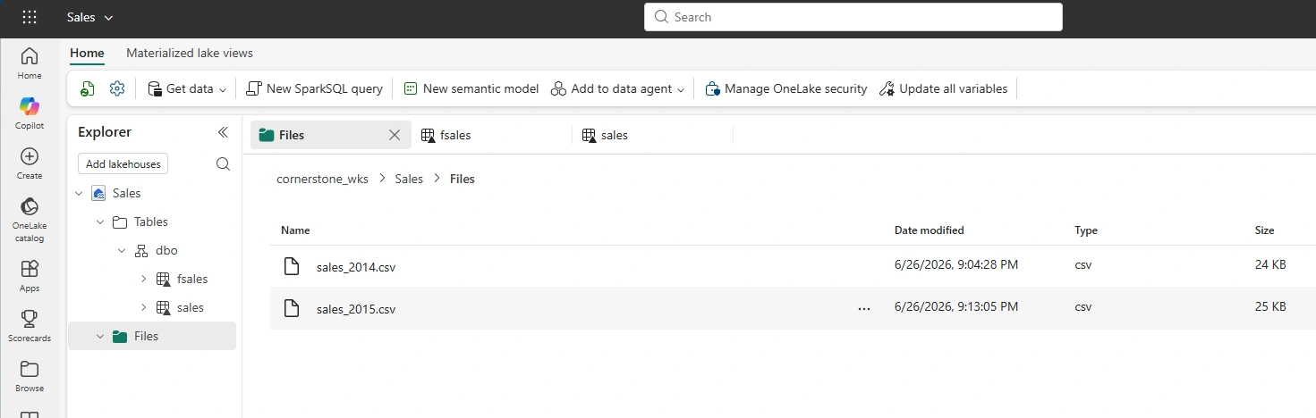Click date 6/26/2026, 9:13:05 PM

tap(956, 306)
